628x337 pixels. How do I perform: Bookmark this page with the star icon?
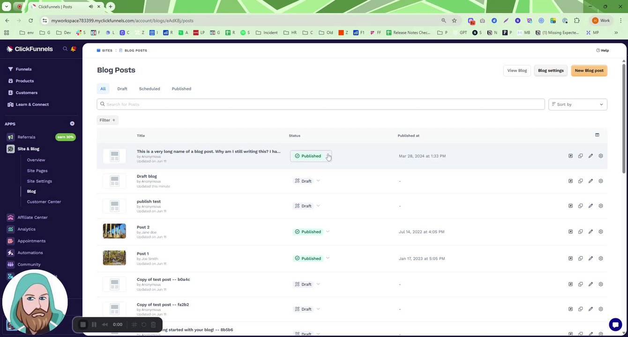(454, 21)
